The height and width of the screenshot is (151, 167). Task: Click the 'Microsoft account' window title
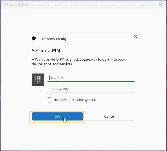tap(16, 4)
